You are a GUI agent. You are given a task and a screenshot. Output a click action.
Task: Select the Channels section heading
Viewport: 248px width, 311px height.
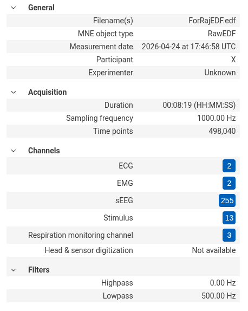tap(44, 151)
